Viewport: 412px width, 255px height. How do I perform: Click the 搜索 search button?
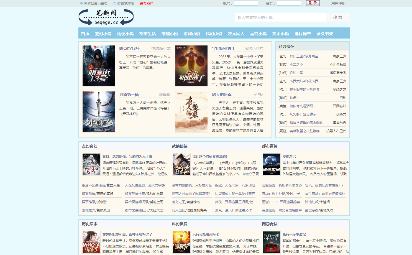pyautogui.click(x=338, y=17)
